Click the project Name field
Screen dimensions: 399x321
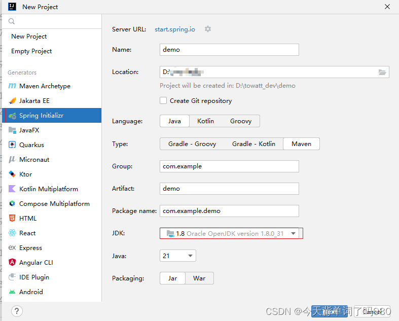[229, 50]
